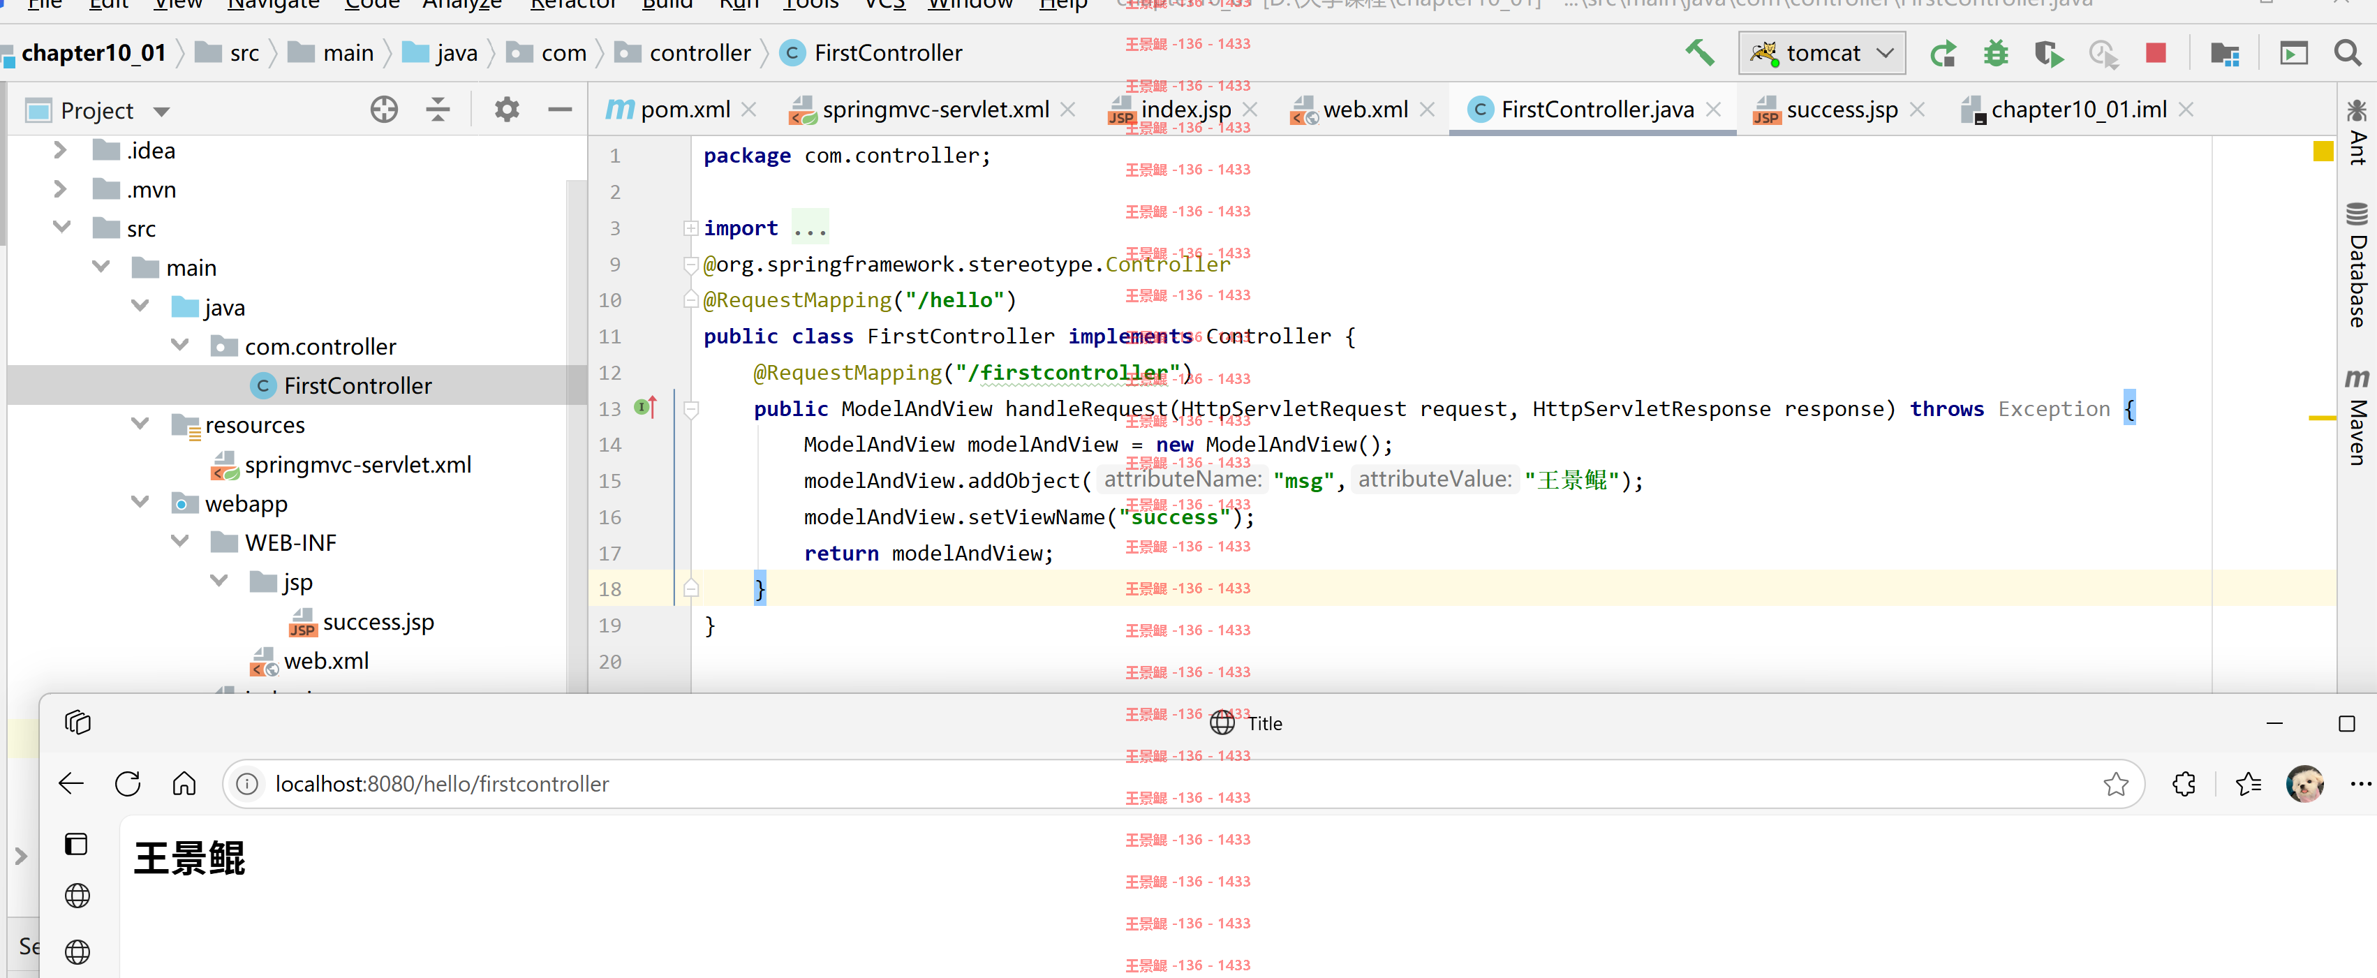The image size is (2377, 978).
Task: Expand the folded import statement
Action: 690,228
